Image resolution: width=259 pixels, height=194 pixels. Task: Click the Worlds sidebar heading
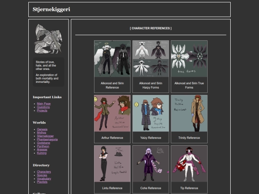coord(39,123)
